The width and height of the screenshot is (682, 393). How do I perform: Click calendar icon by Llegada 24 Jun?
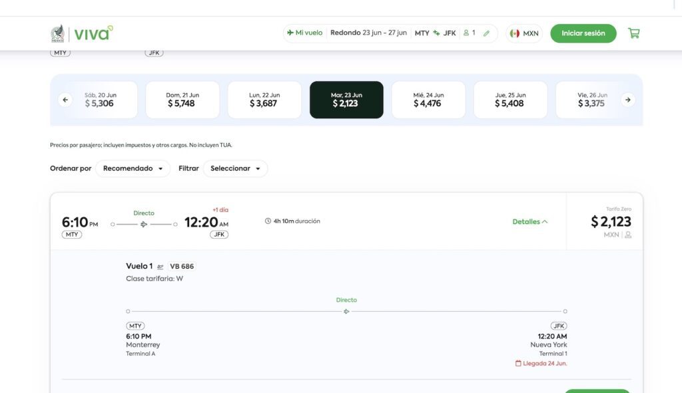pos(518,364)
